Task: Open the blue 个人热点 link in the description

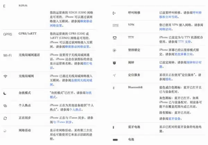Action: pyautogui.click(x=75, y=109)
